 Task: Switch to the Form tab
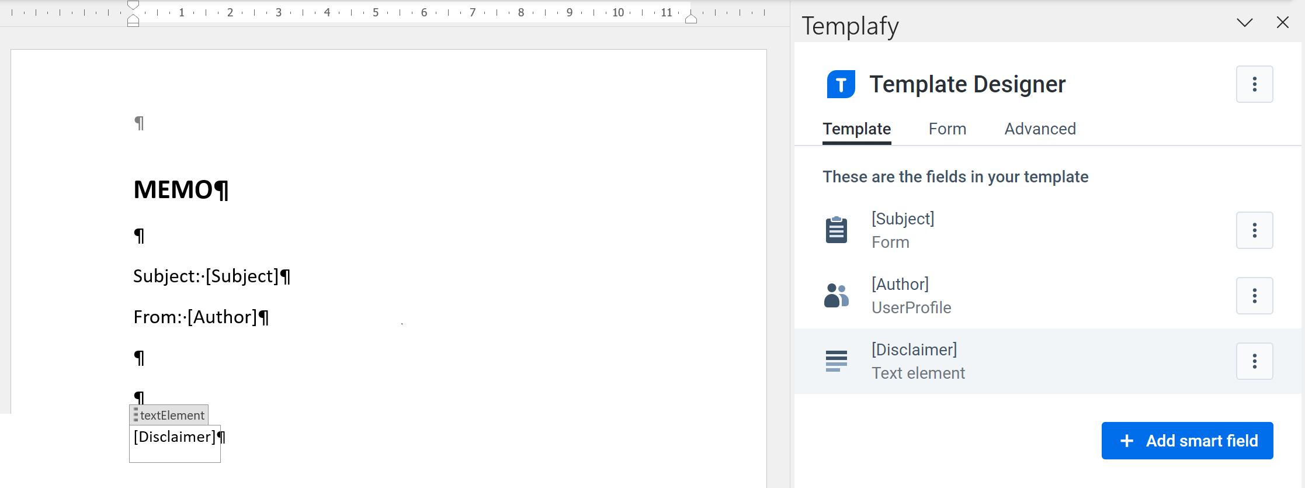[x=947, y=129]
